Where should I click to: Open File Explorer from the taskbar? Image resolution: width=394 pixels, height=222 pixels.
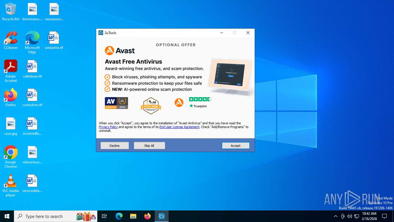coord(133,216)
